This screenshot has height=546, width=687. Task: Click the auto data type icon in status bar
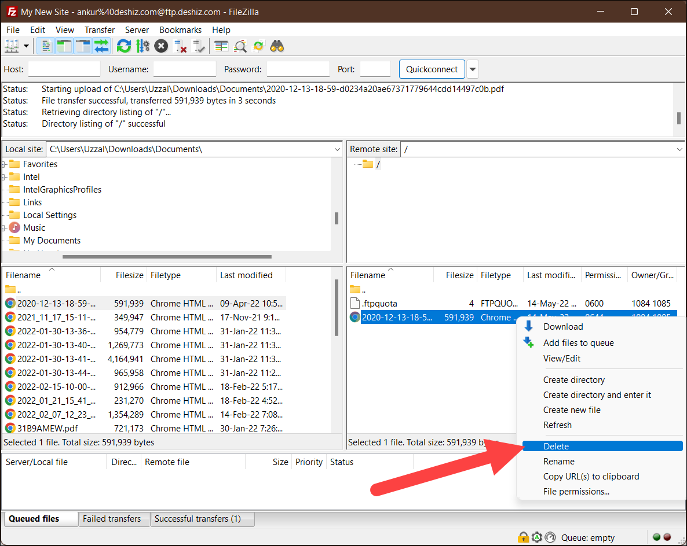537,537
